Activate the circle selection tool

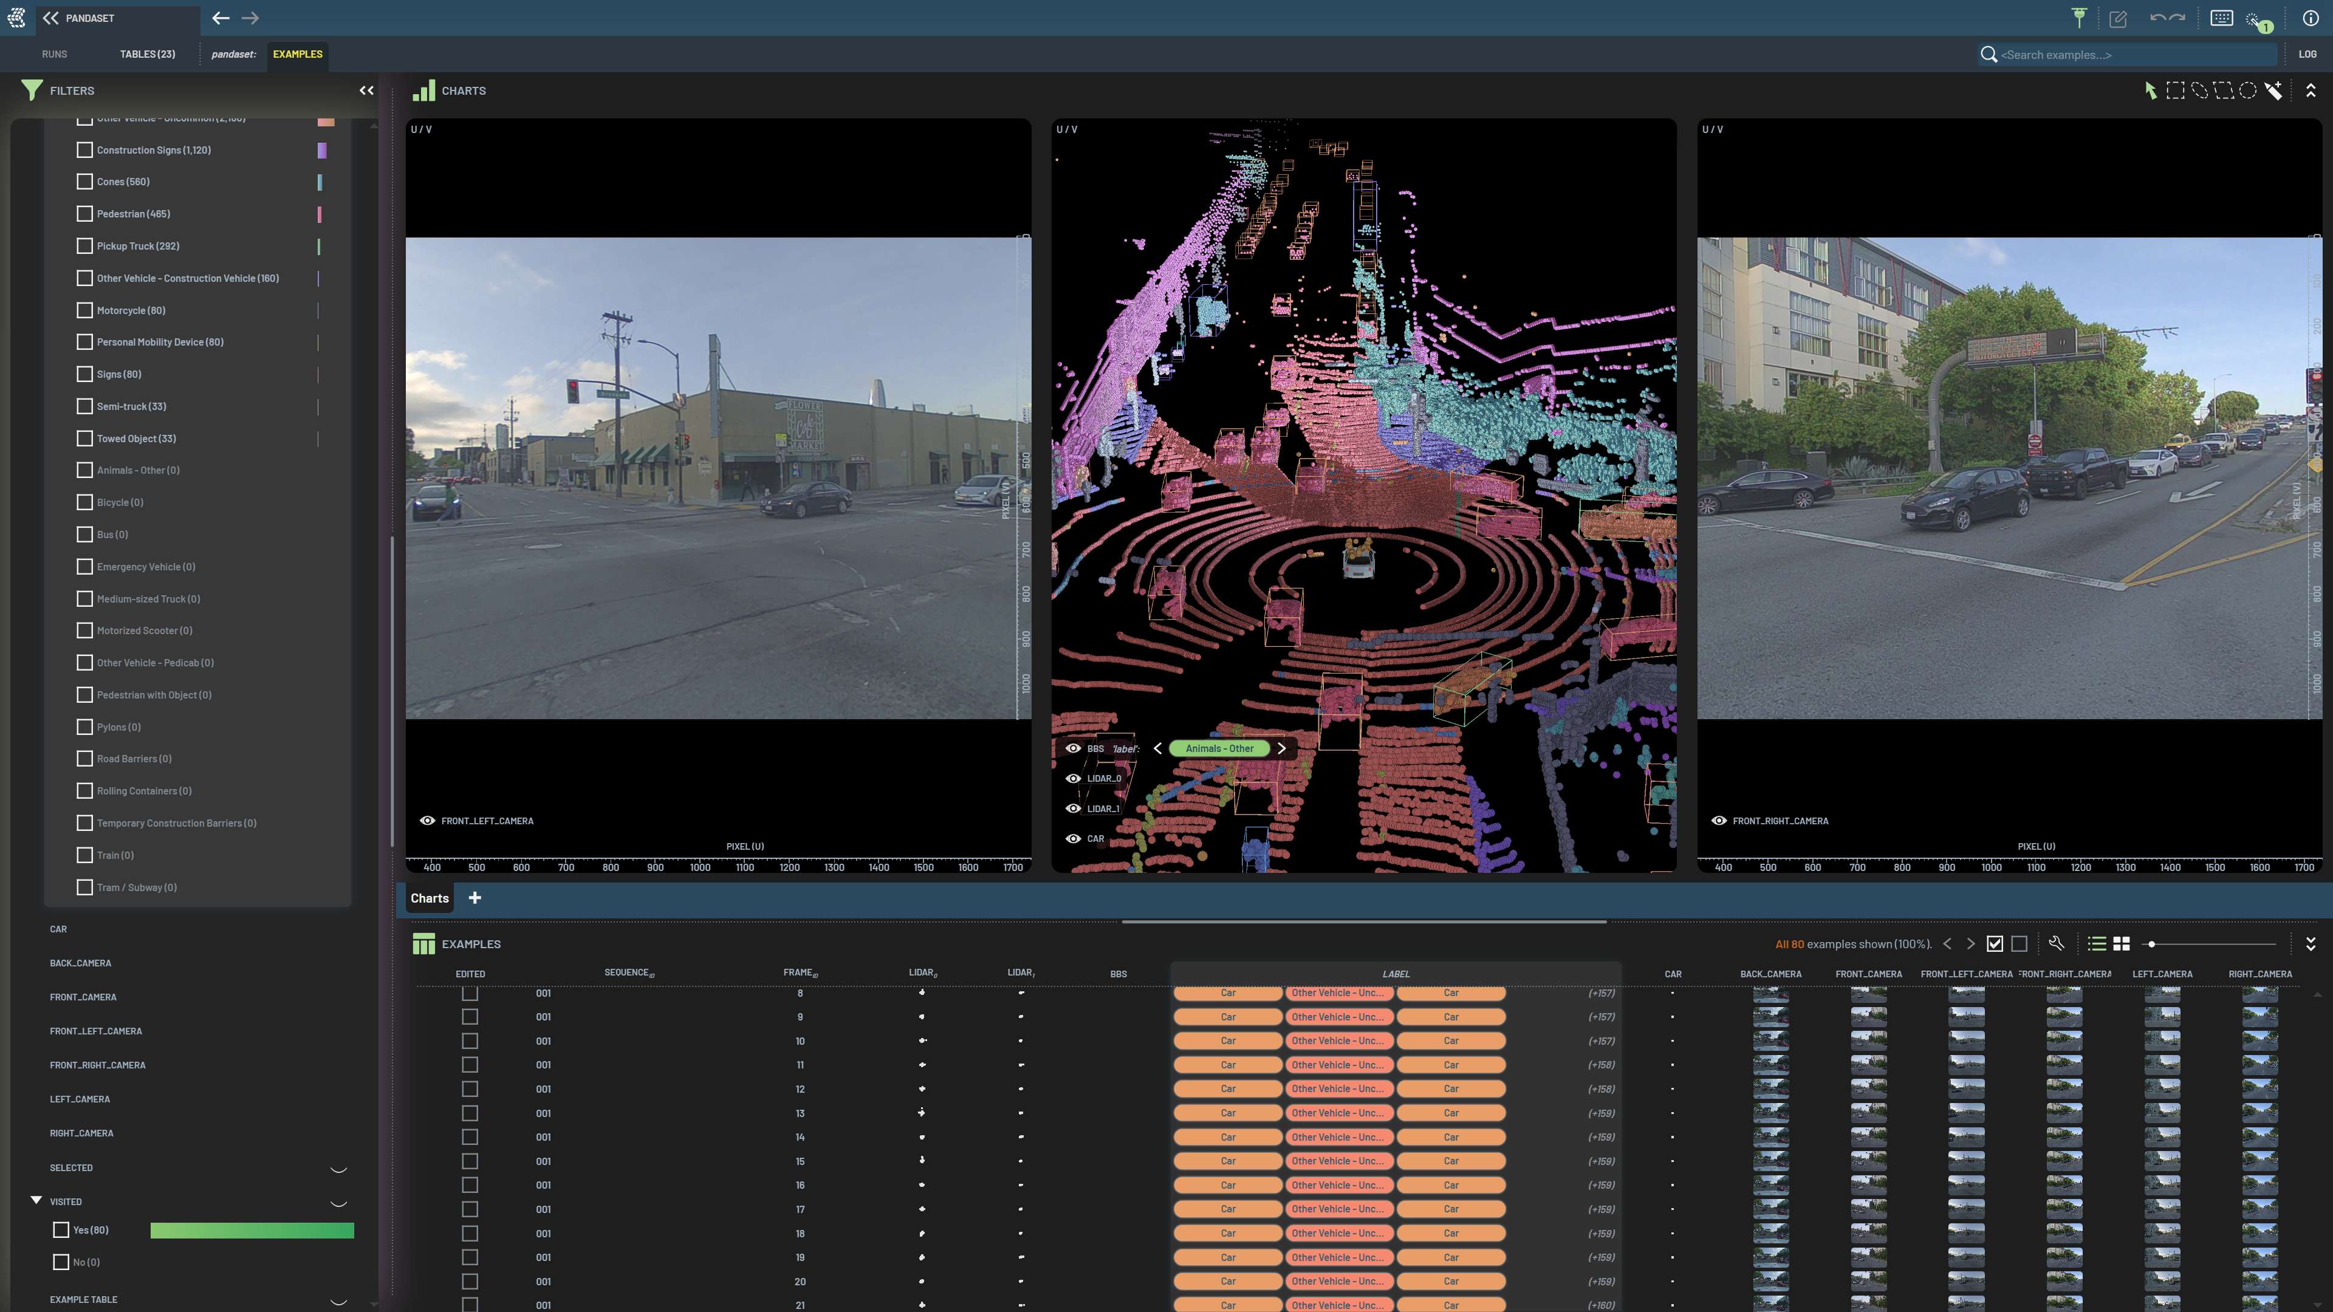click(2248, 91)
